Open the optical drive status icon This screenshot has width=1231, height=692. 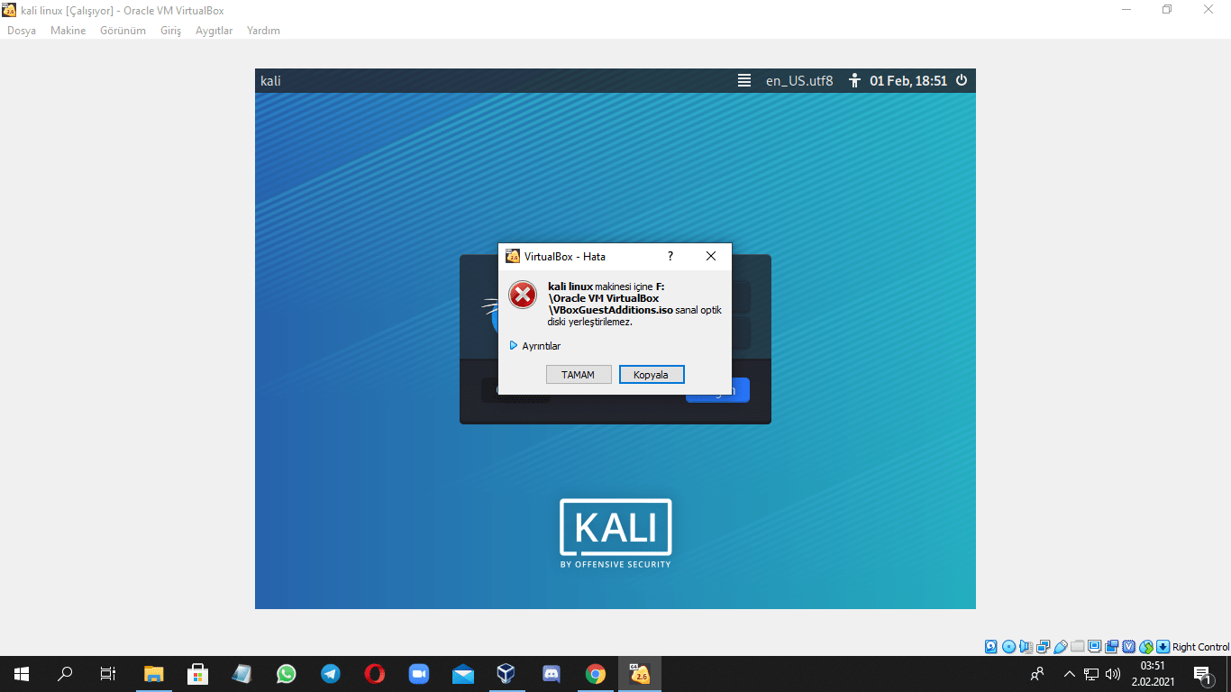tap(1009, 647)
